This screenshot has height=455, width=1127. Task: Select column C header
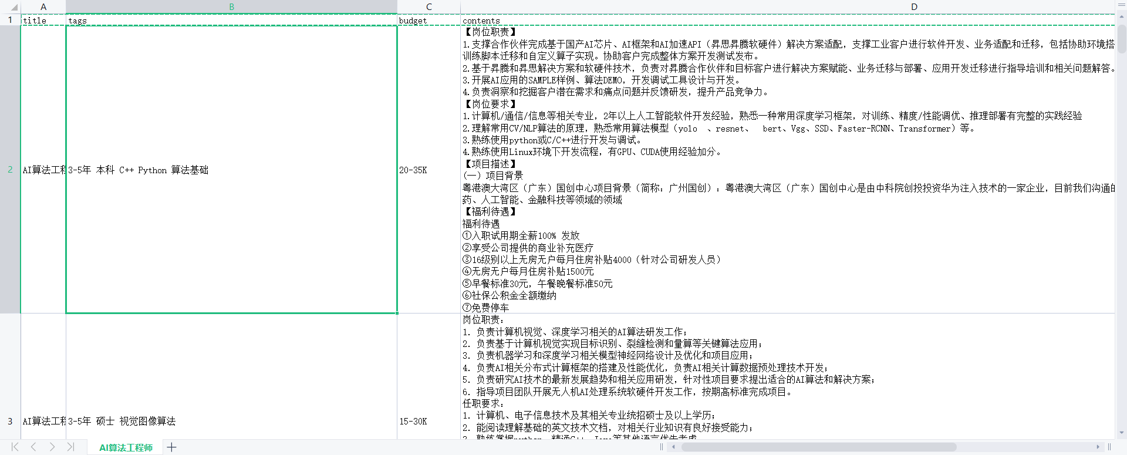point(429,7)
